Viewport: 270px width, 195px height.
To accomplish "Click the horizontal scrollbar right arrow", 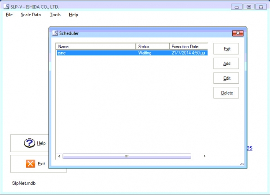I will click(205, 156).
